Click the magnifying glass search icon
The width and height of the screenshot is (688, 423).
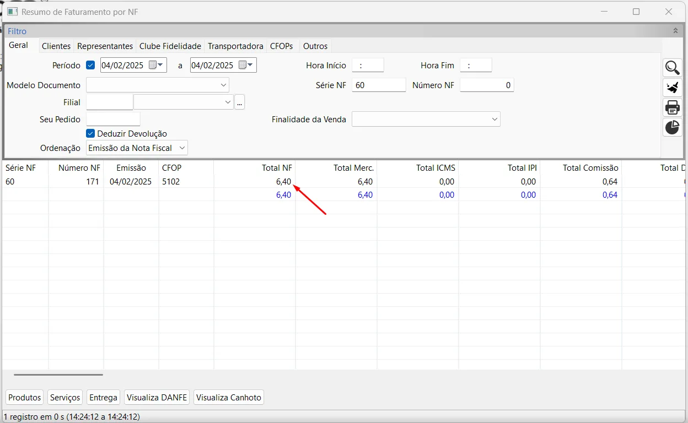click(x=672, y=68)
